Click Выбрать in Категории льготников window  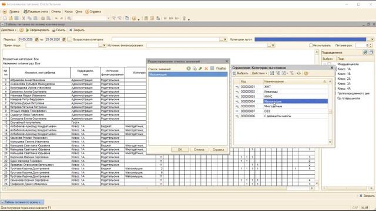click(240, 73)
